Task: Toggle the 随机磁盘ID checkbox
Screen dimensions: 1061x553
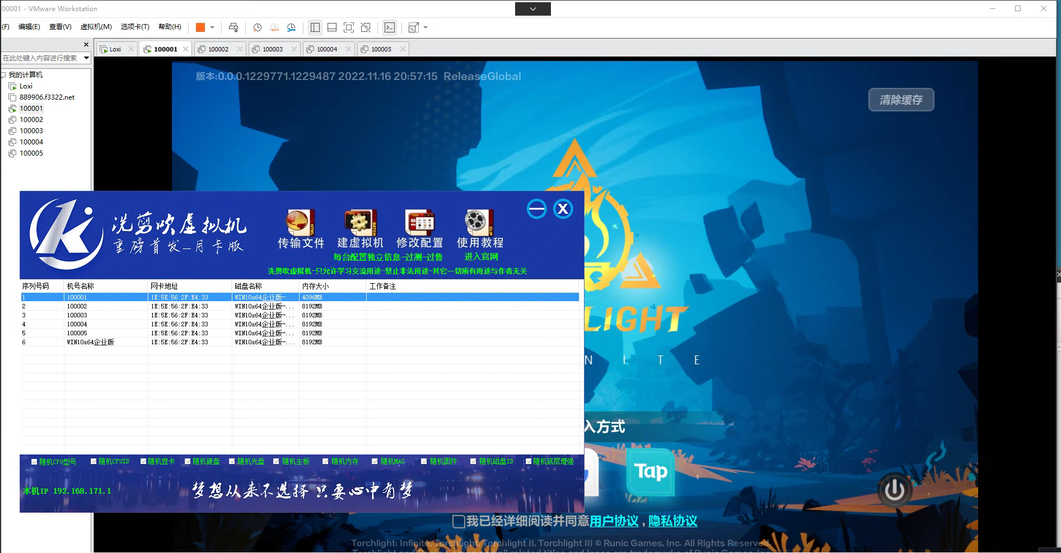Action: pos(473,462)
